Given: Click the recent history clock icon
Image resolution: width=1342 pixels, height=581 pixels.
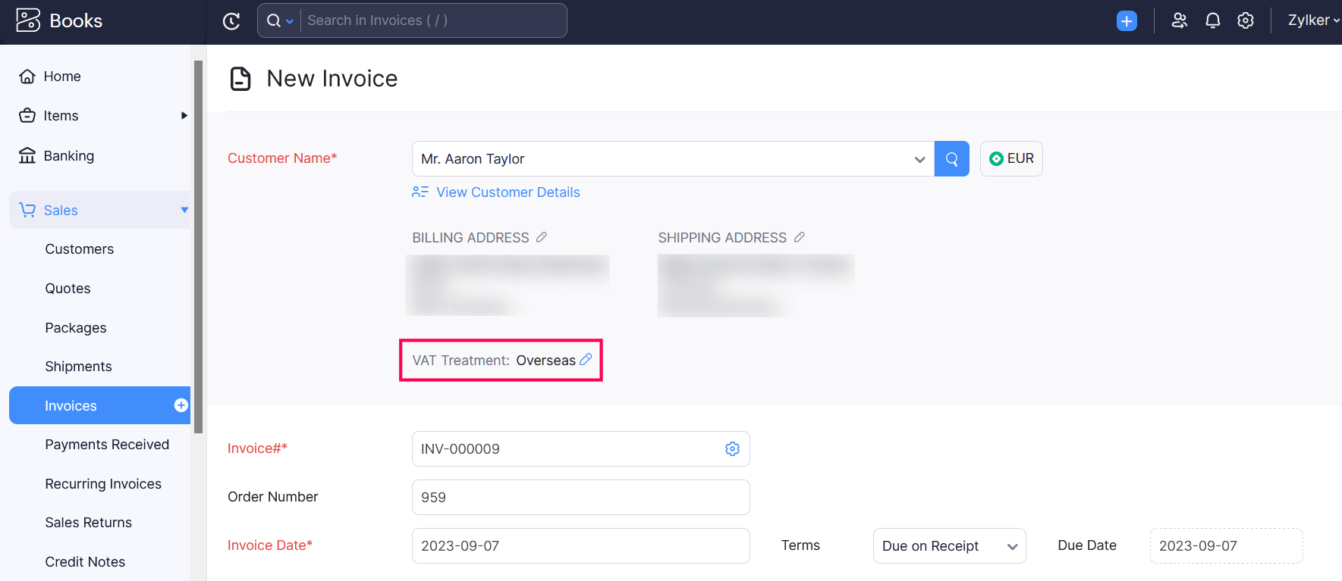Looking at the screenshot, I should point(231,21).
